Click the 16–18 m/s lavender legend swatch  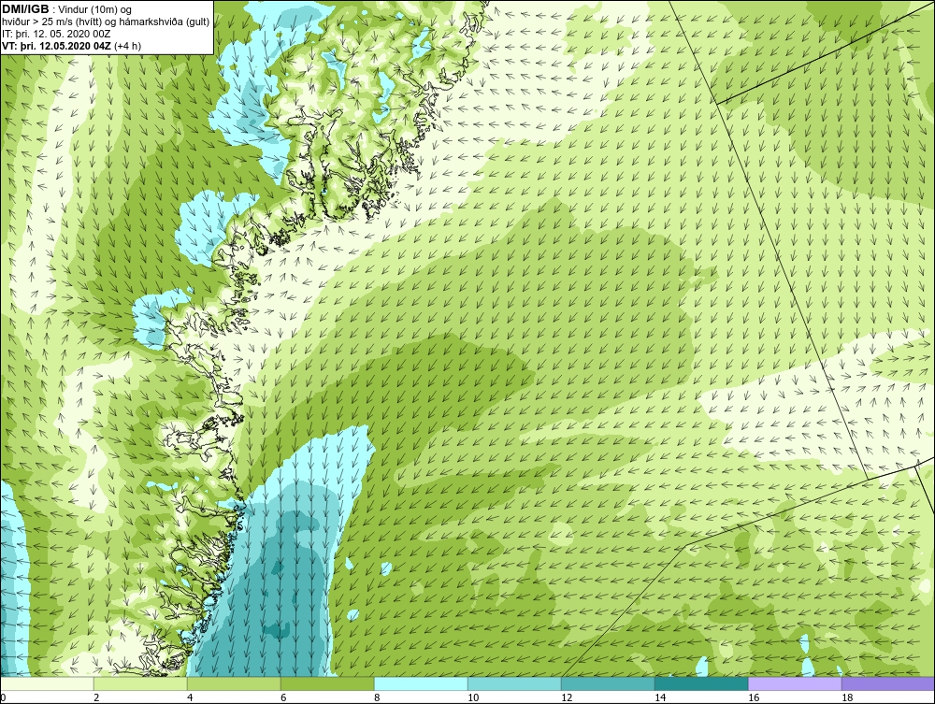[x=795, y=683]
